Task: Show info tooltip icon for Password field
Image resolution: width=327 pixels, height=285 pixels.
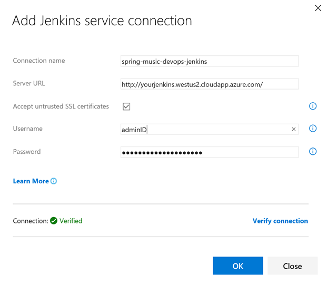Action: (x=313, y=152)
